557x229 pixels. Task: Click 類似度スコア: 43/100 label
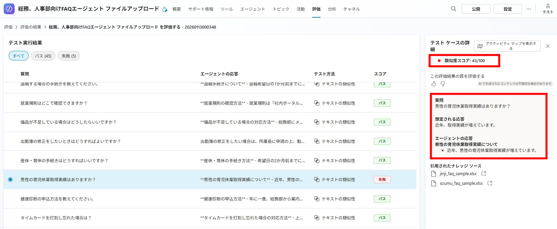point(464,61)
